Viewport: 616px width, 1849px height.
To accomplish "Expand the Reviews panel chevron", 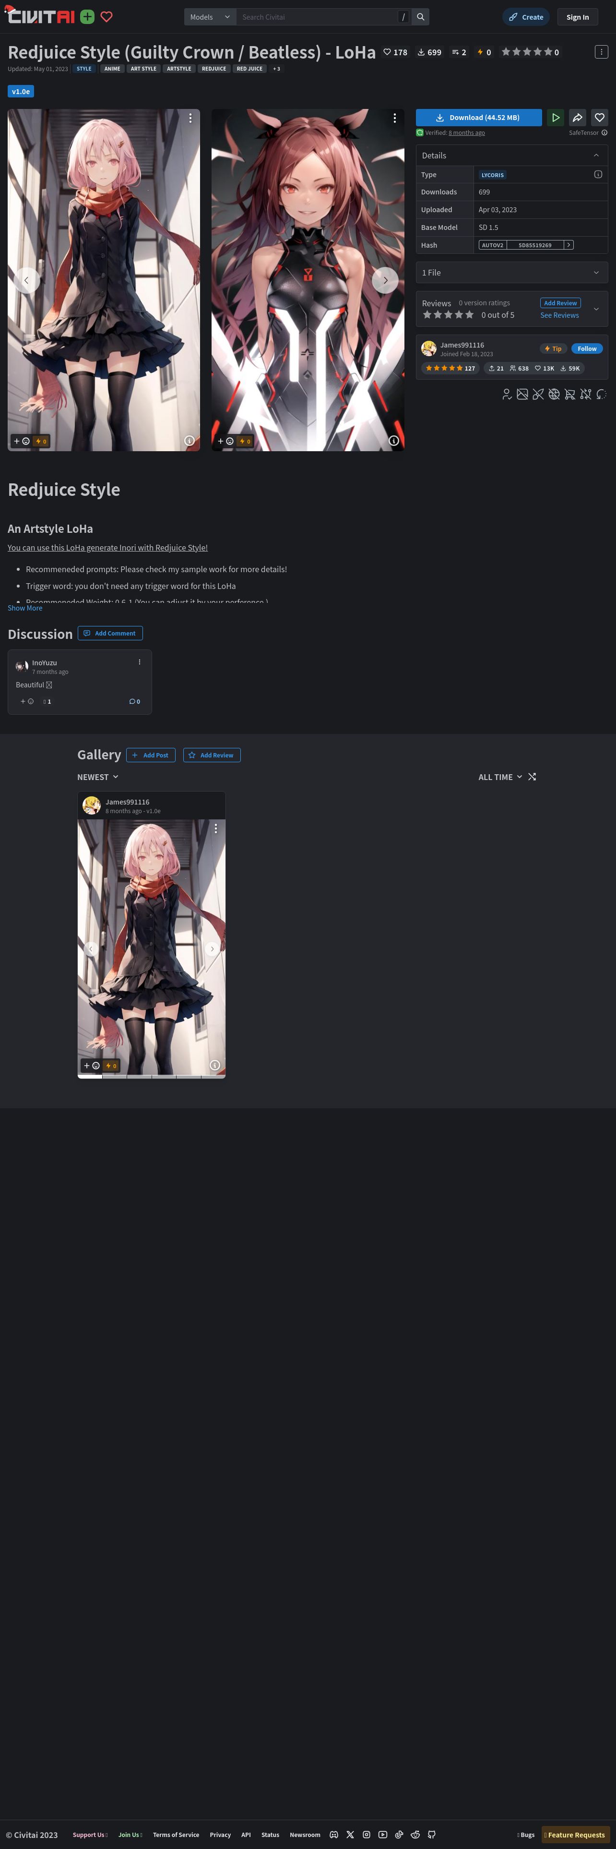I will pyautogui.click(x=596, y=309).
